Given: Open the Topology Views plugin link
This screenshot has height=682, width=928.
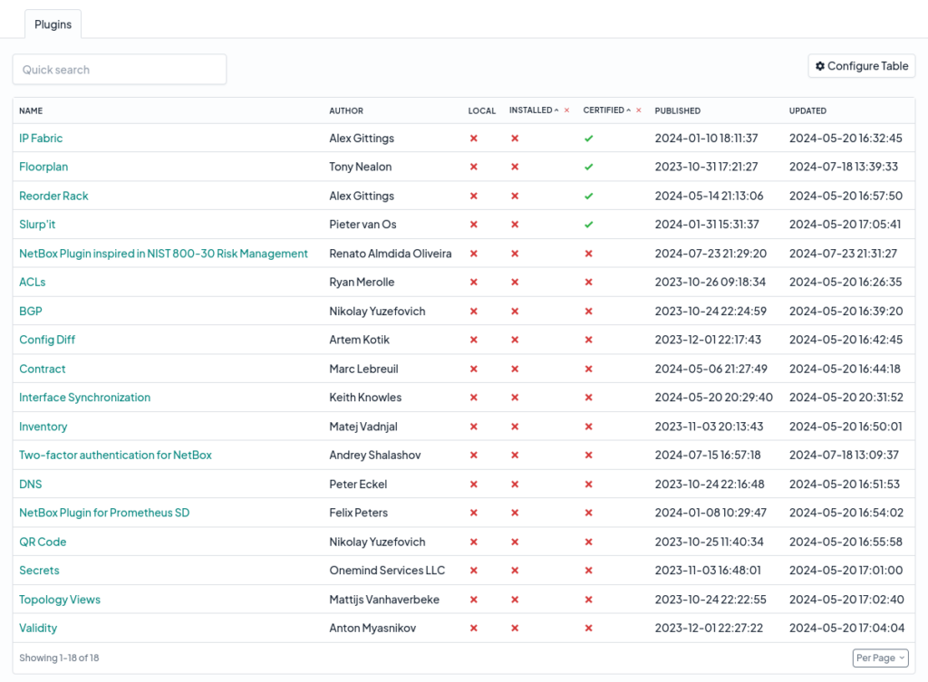Looking at the screenshot, I should (x=60, y=600).
